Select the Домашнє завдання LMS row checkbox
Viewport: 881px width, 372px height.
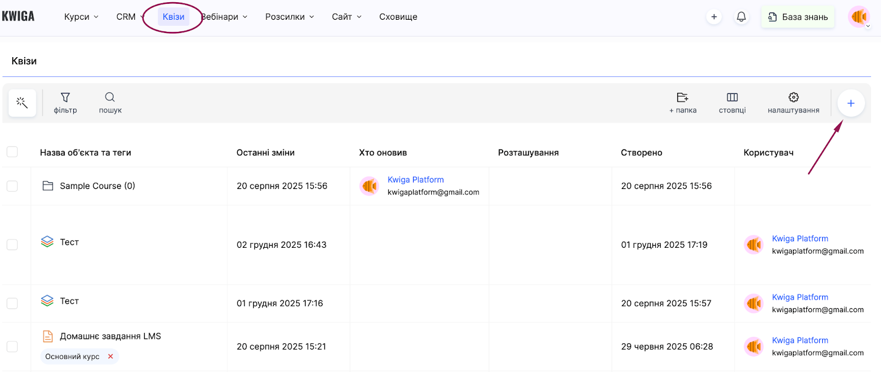tap(12, 347)
